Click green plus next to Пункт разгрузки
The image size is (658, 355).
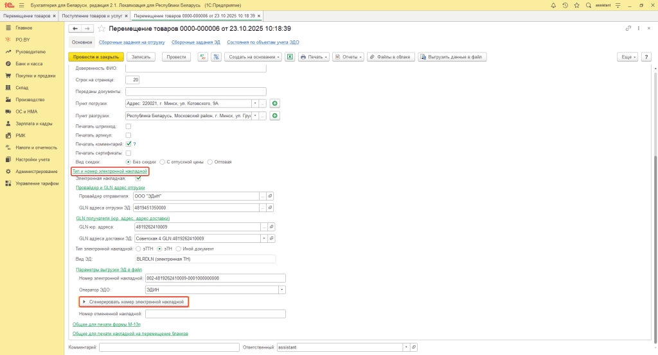[275, 116]
